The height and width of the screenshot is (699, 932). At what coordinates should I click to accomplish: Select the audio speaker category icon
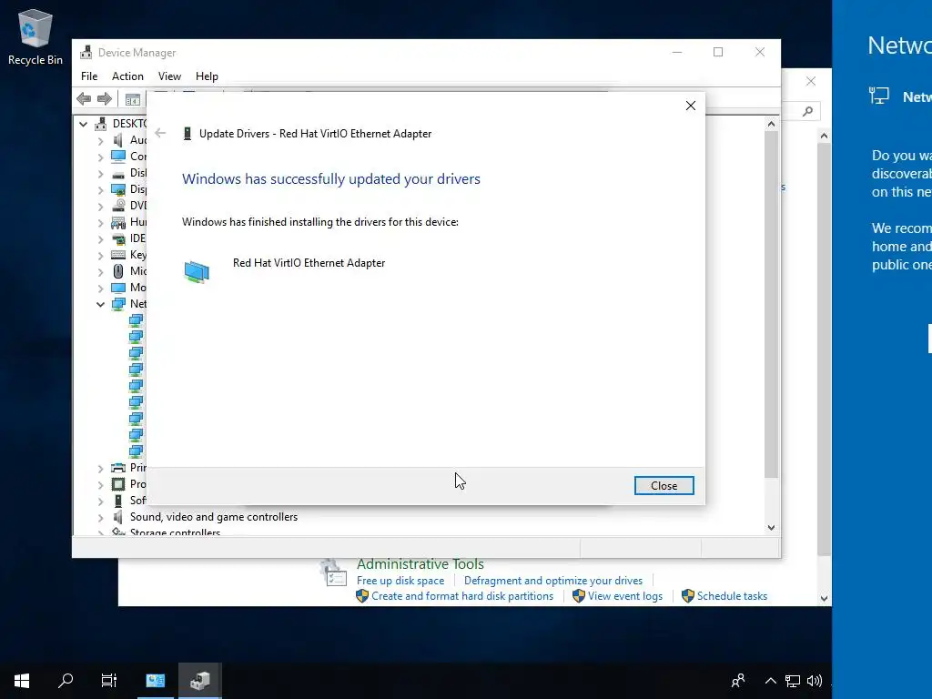coord(118,139)
